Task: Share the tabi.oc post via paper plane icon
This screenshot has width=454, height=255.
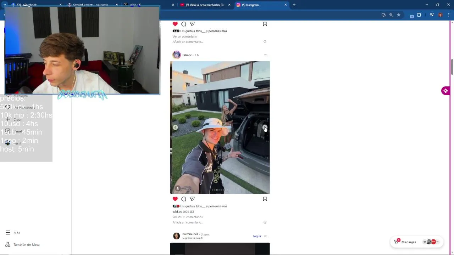Action: [192, 199]
